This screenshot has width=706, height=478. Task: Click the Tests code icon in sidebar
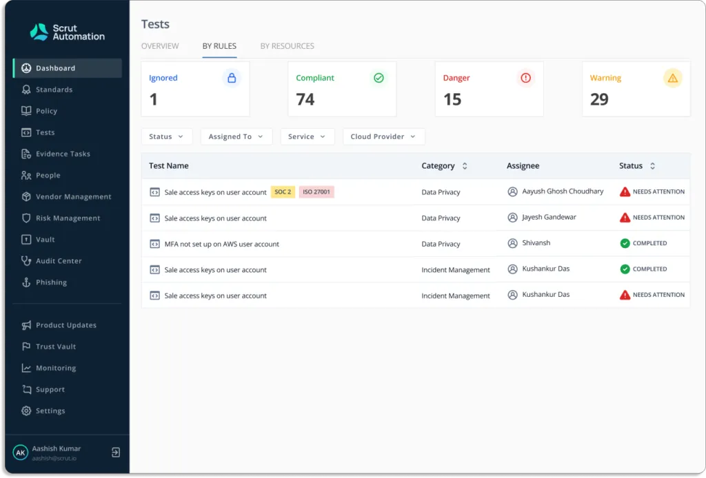[26, 132]
